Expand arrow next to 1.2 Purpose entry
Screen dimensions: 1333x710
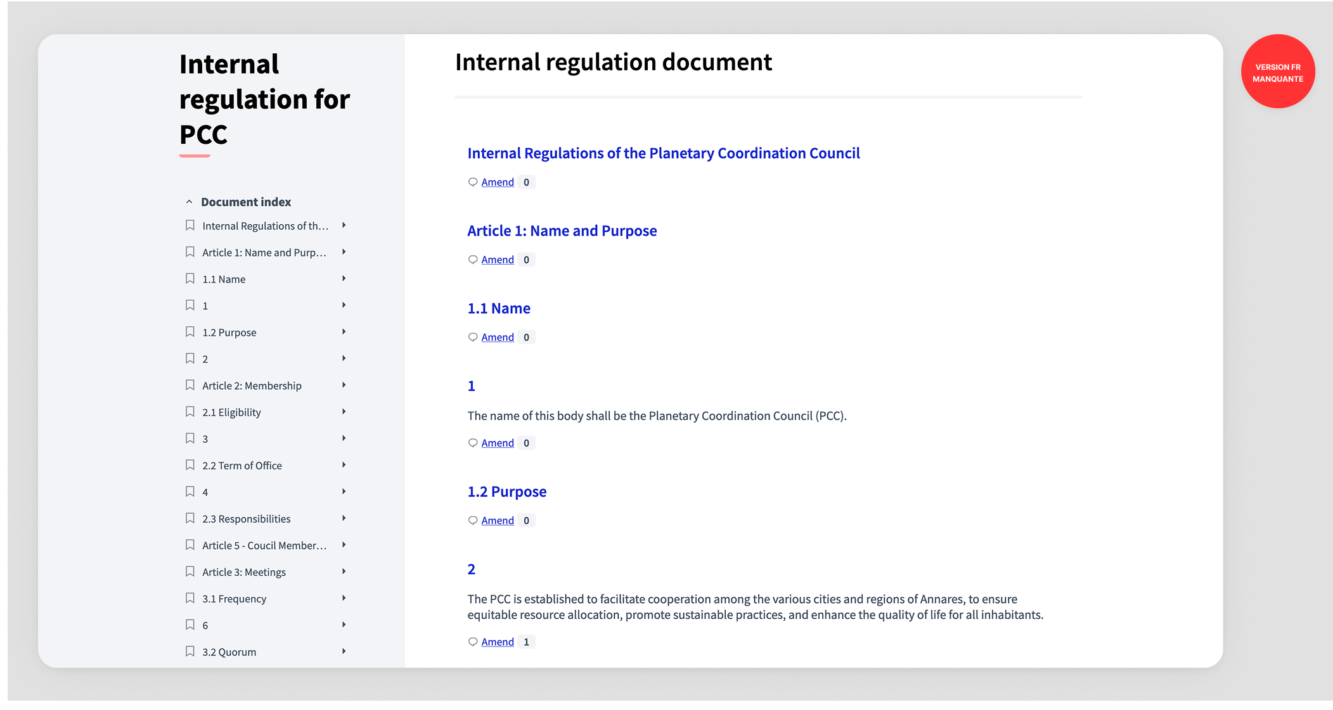(344, 332)
